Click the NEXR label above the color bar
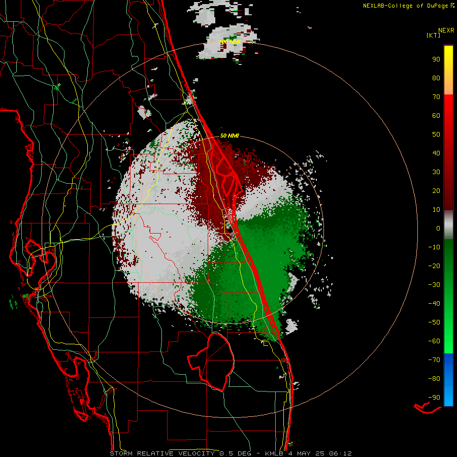Image resolution: width=457 pixels, height=457 pixels. pyautogui.click(x=446, y=30)
